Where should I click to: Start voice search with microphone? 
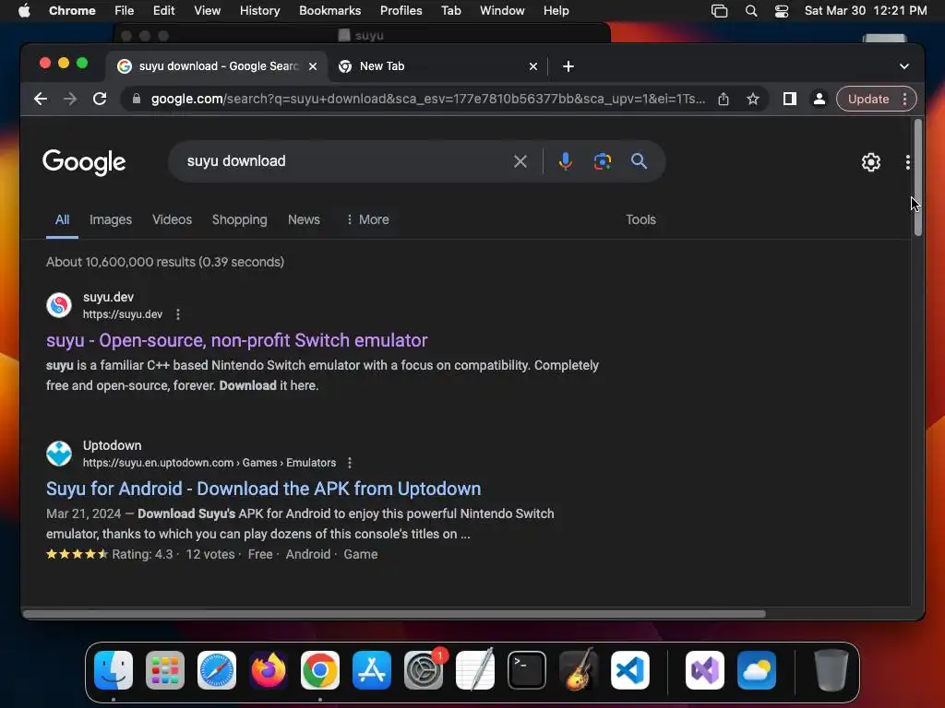tap(566, 161)
